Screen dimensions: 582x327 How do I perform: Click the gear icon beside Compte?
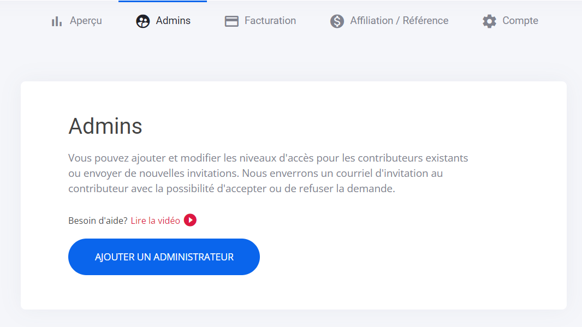489,21
